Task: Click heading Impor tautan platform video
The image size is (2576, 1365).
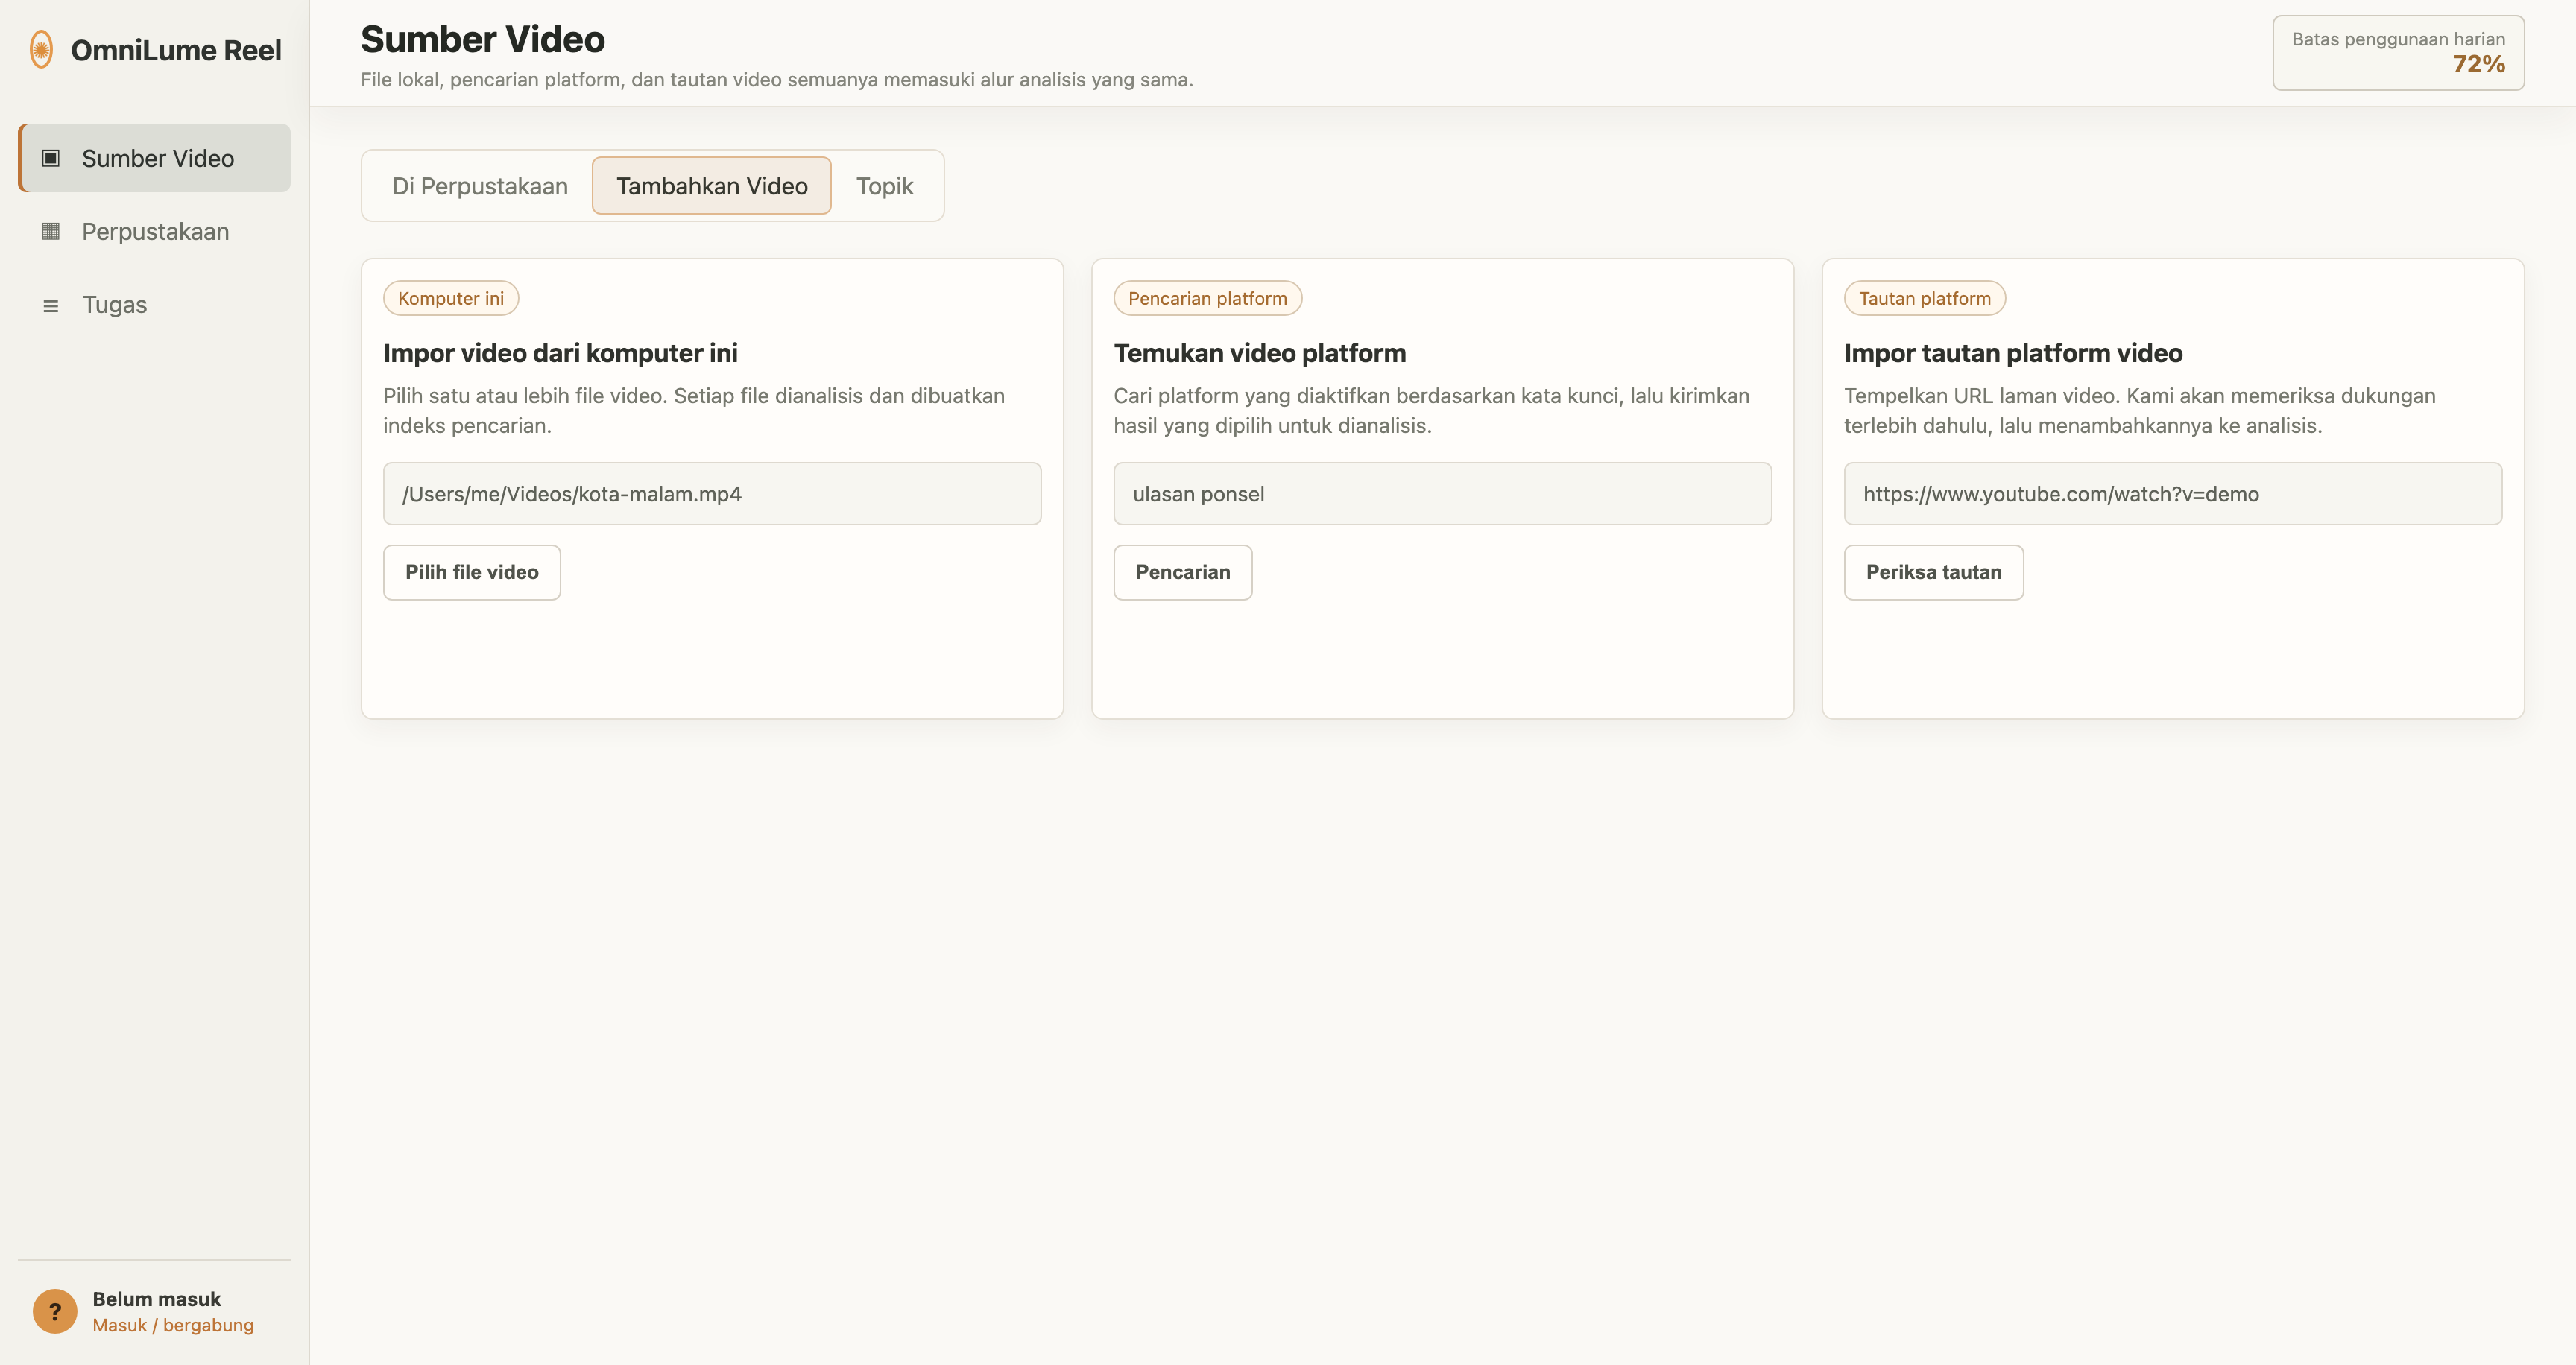Action: [2013, 352]
